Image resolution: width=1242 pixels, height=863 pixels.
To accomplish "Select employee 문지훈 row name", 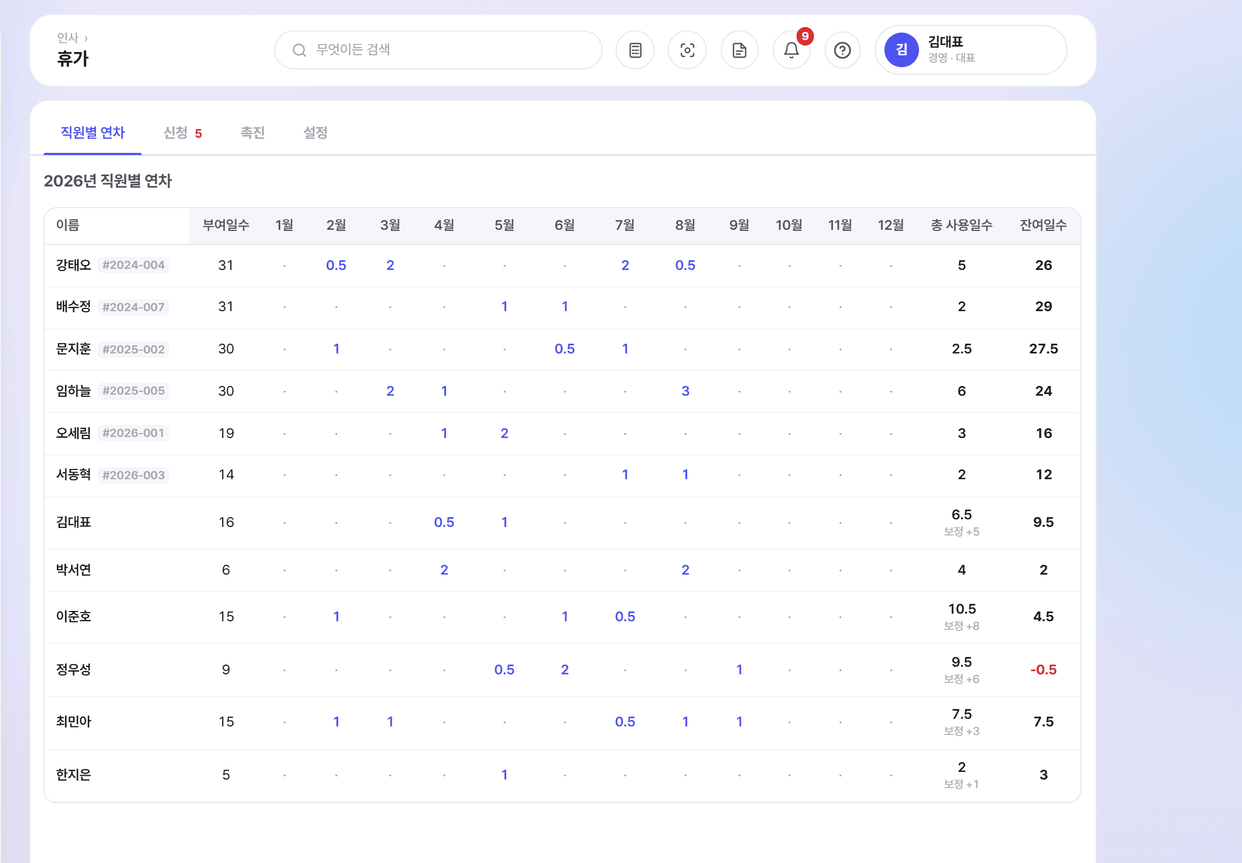I will 74,349.
